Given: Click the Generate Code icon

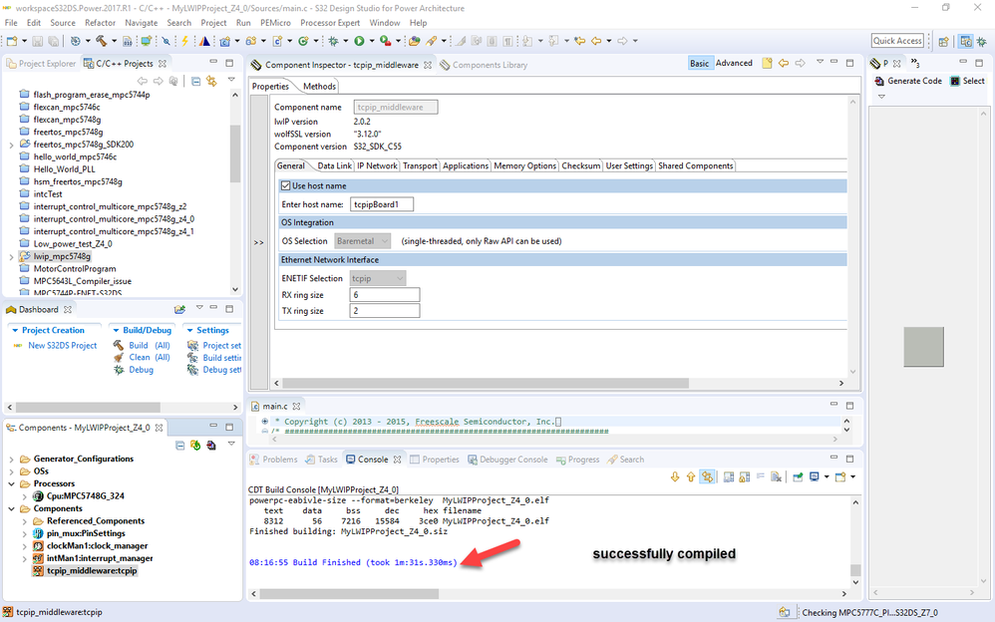Looking at the screenshot, I should 879,82.
